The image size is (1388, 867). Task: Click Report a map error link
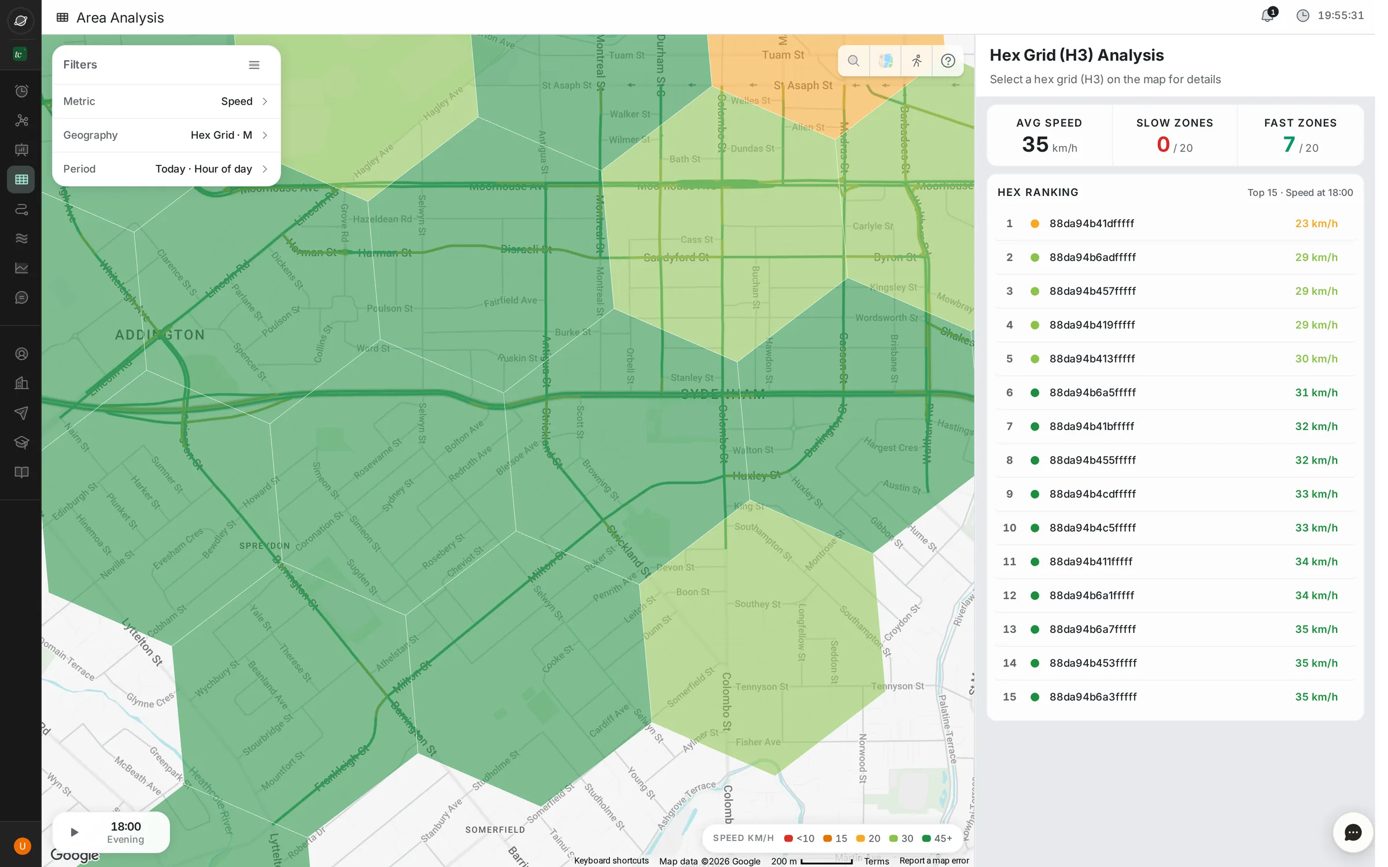[x=934, y=861]
